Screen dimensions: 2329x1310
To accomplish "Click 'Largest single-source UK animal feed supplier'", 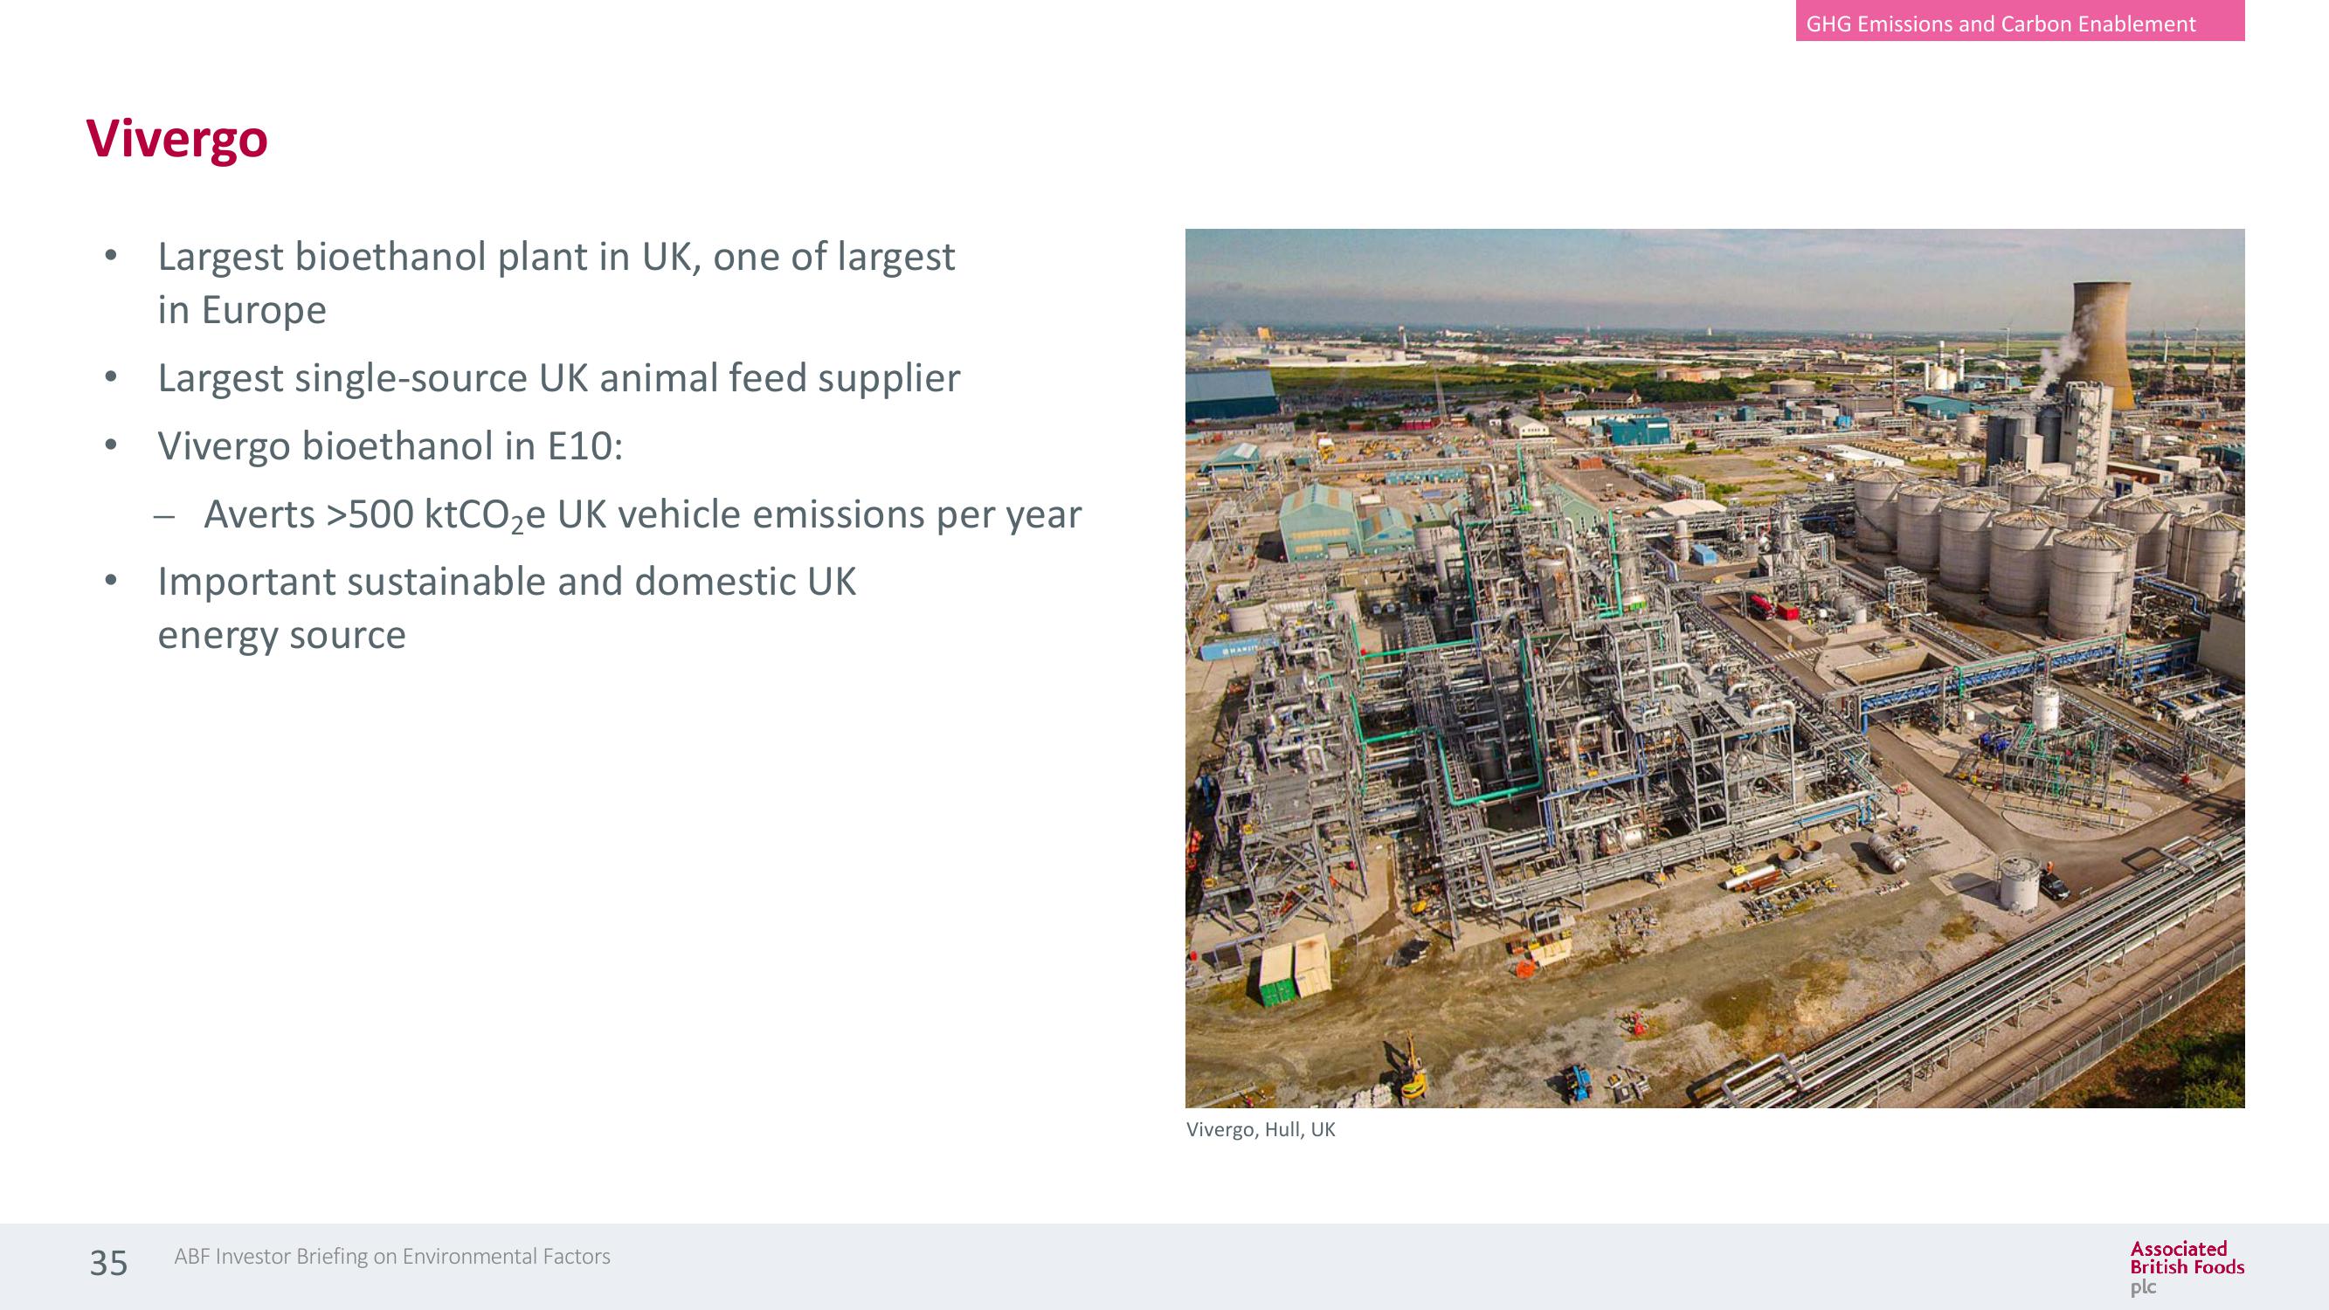I will point(559,378).
